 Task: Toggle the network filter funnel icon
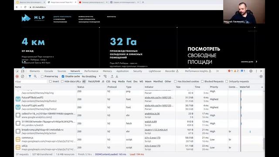tap(30, 76)
